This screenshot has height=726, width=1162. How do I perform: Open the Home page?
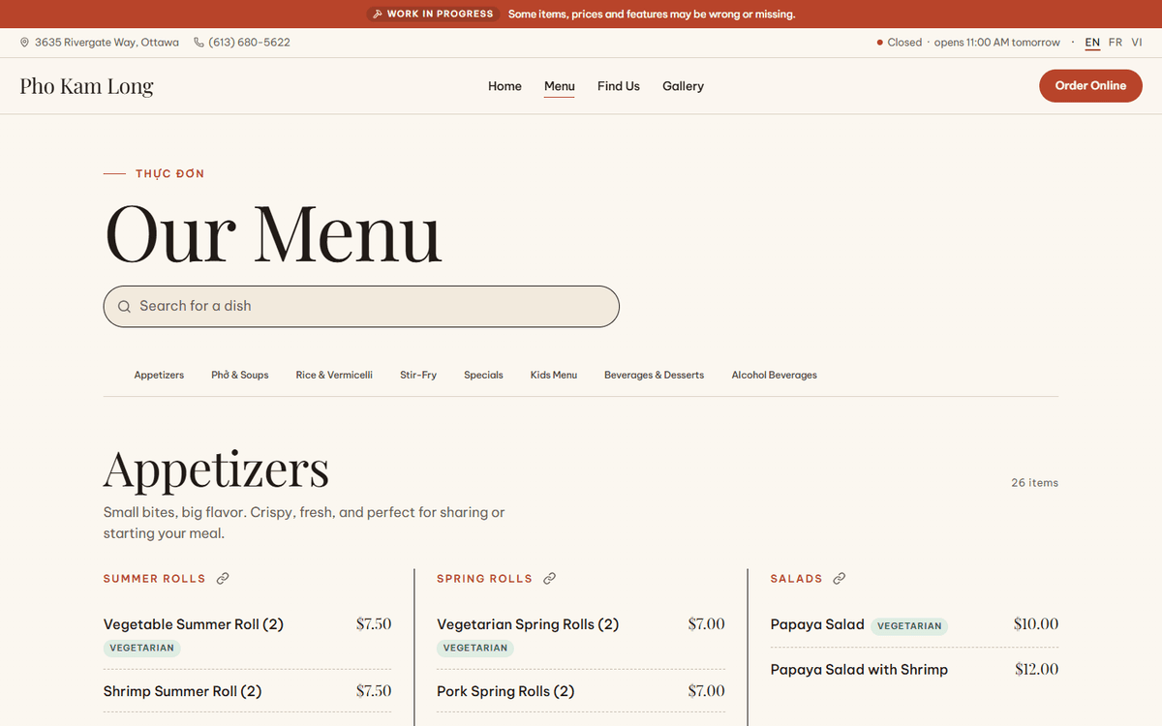[505, 86]
